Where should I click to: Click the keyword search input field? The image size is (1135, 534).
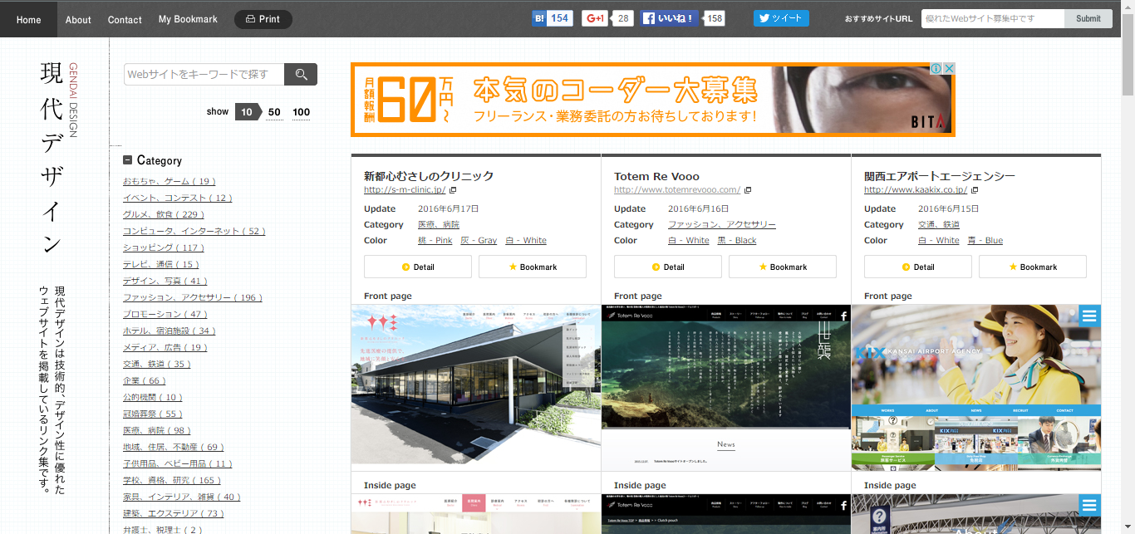click(204, 75)
